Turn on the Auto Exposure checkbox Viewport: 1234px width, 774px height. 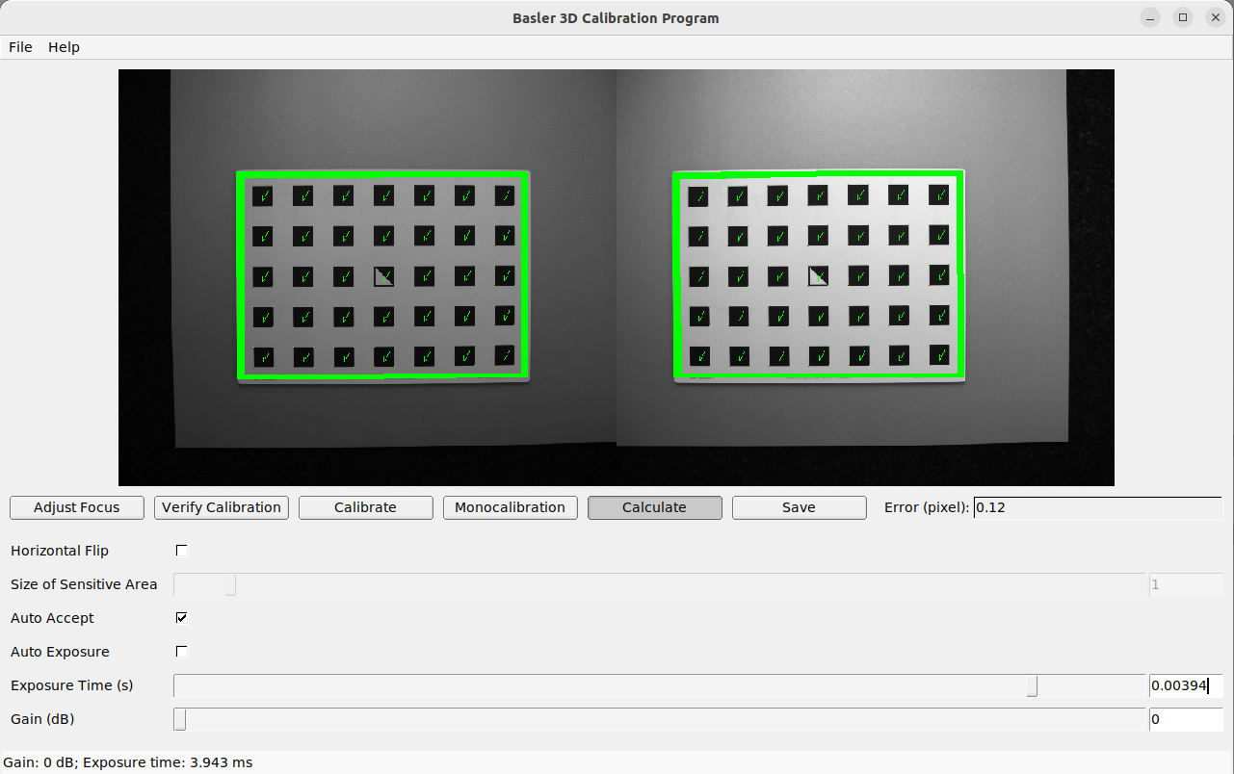click(x=181, y=652)
